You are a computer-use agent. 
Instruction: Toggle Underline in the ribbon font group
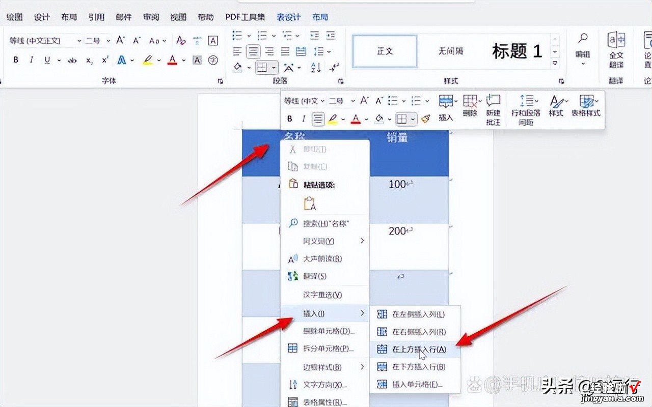pyautogui.click(x=47, y=60)
